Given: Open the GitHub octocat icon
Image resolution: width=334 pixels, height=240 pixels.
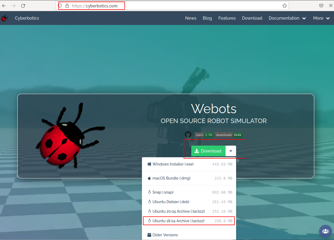Looking at the screenshot, I should 188,134.
